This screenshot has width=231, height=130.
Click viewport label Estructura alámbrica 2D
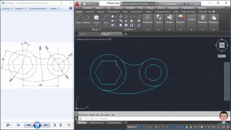(x=100, y=39)
